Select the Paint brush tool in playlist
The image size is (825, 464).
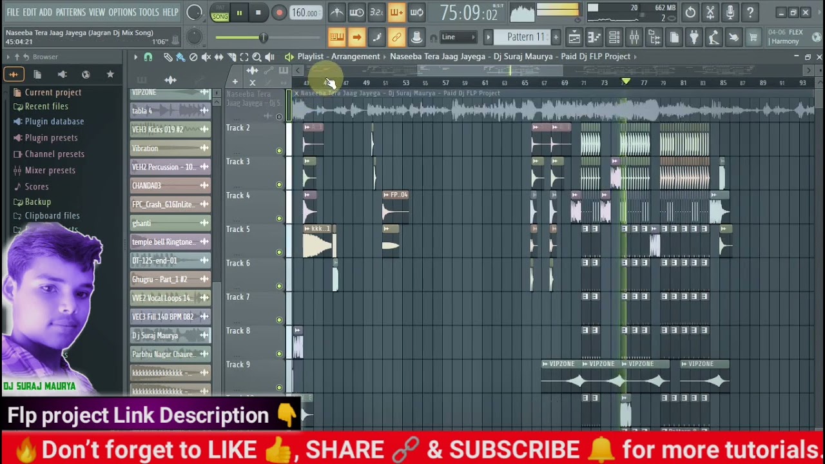pos(180,57)
